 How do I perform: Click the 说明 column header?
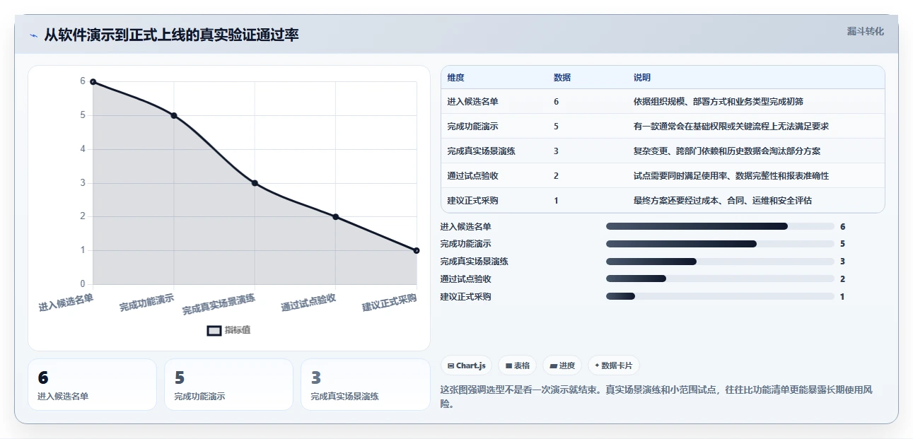tap(642, 78)
